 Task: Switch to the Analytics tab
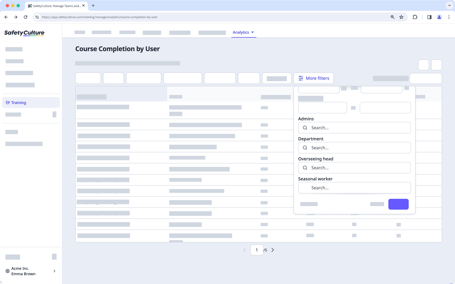(241, 32)
